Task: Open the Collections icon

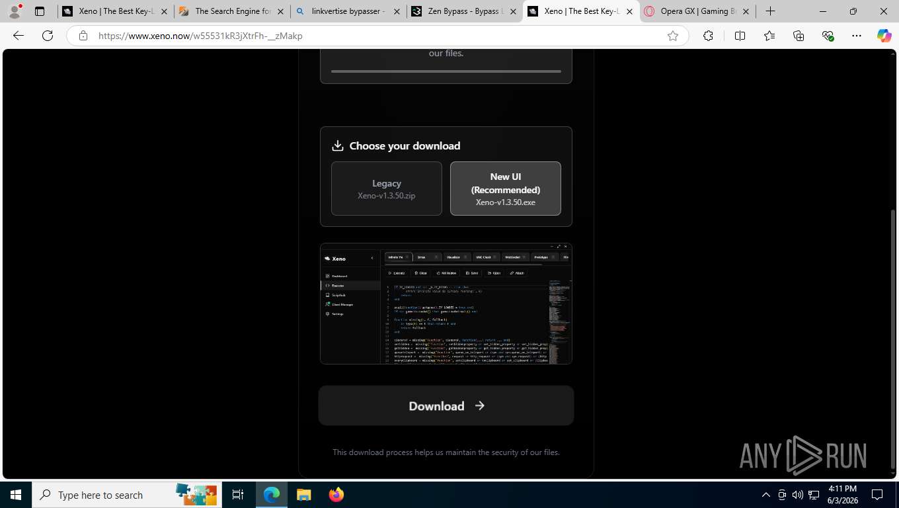Action: pyautogui.click(x=799, y=36)
